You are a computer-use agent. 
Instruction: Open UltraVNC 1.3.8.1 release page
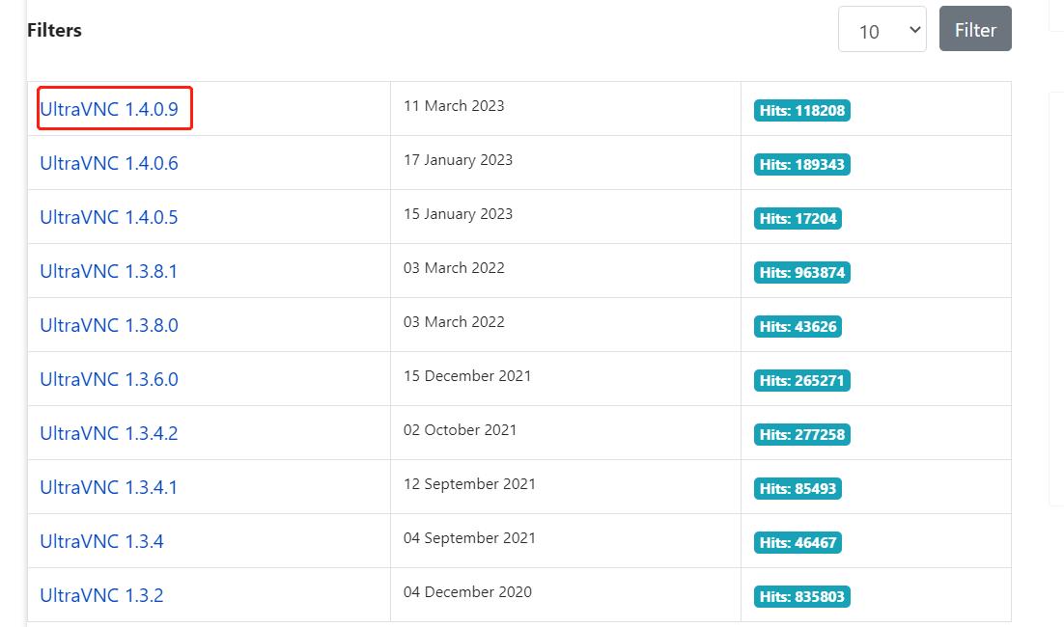109,271
